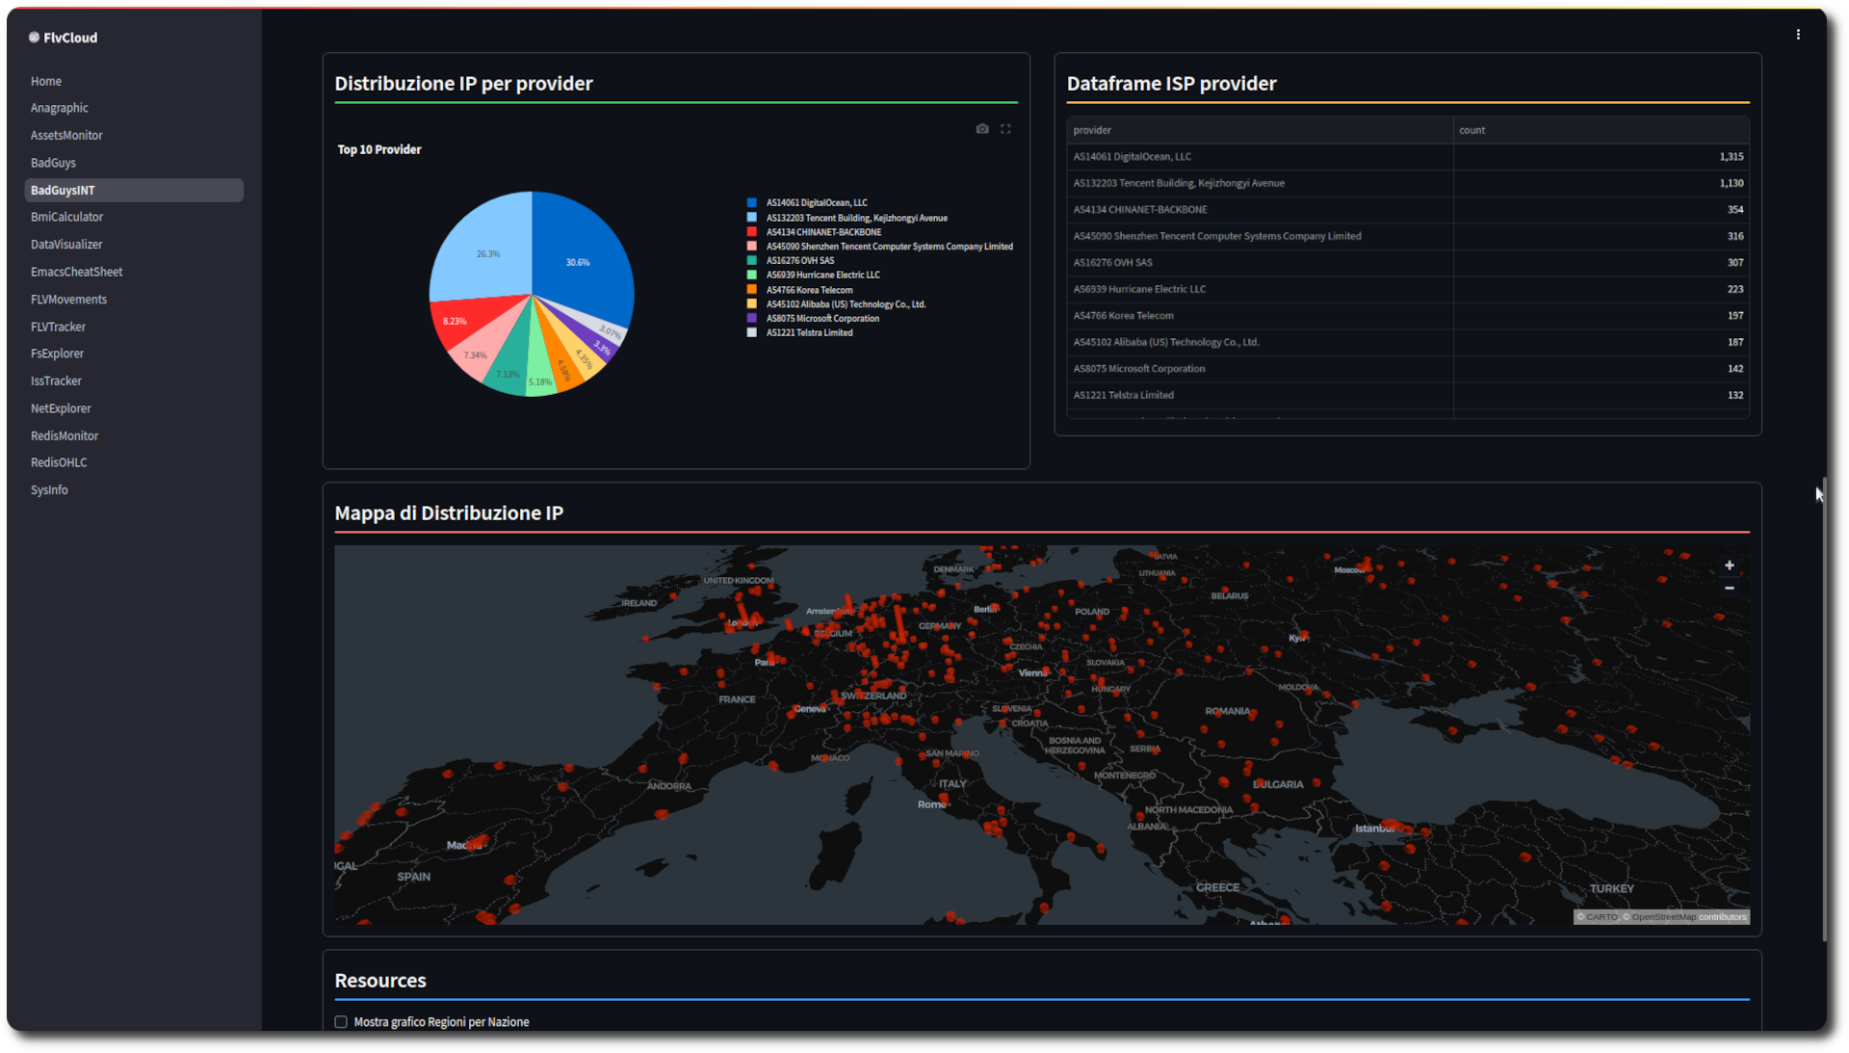The height and width of the screenshot is (1053, 1849).
Task: Click AS45090 Shenzhen Tencent legend entry
Action: [x=889, y=247]
